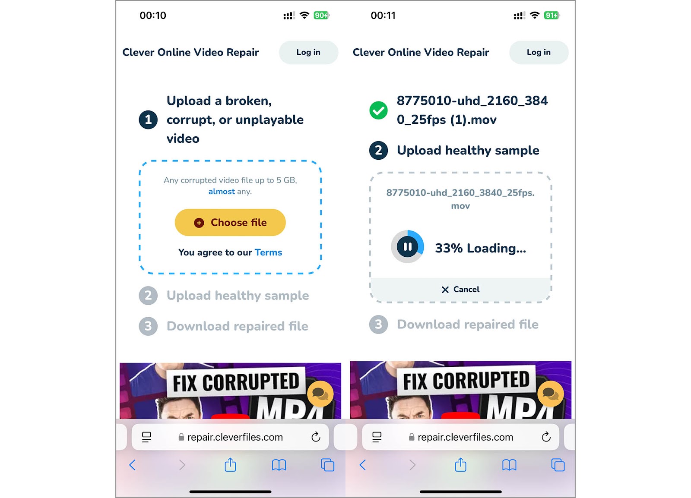Viewport: 691px width, 498px height.
Task: Reload the page in right browser
Action: pos(546,437)
